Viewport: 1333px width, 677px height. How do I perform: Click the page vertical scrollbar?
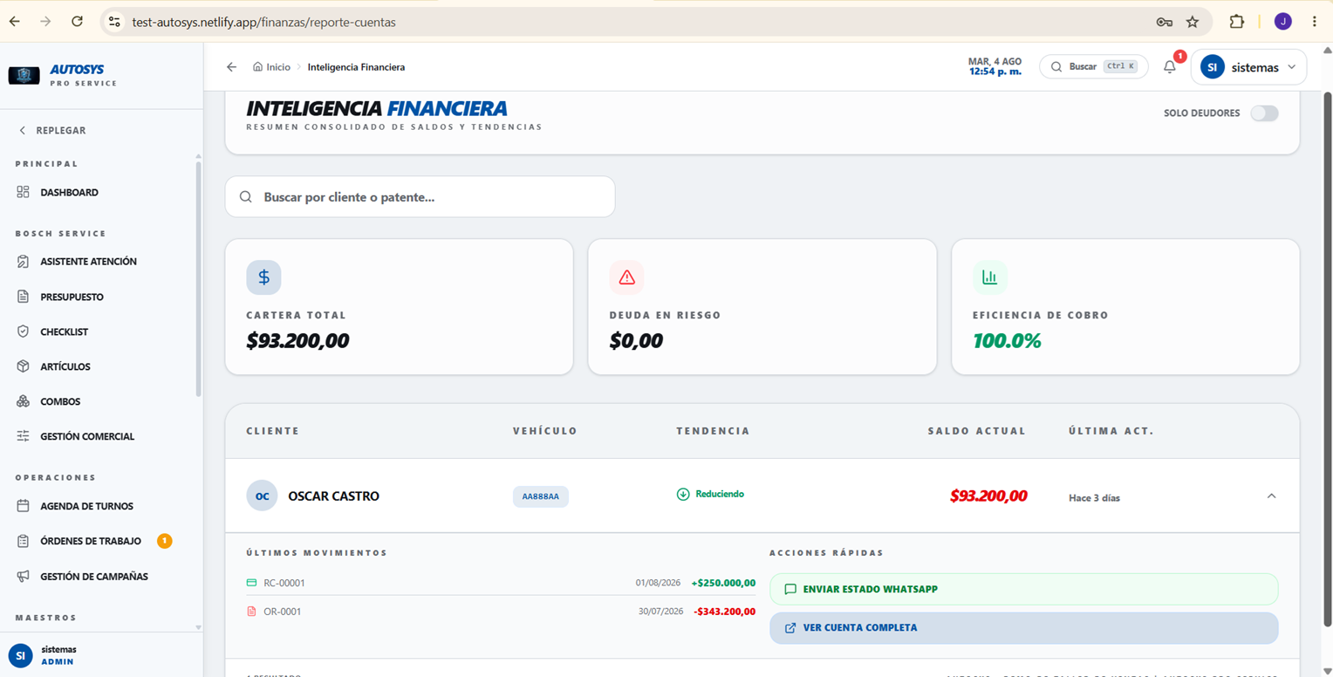[x=1328, y=358]
